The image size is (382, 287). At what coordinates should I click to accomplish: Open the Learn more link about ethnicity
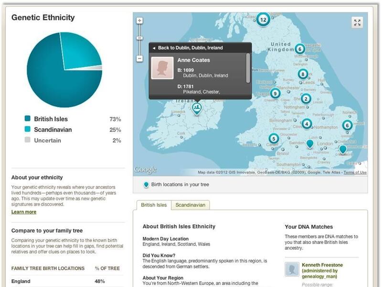coord(24,212)
